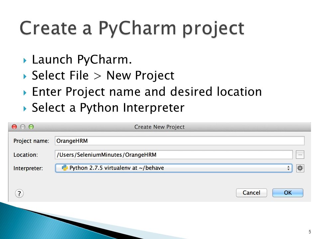Click 'Enter Project name and desired location' text
This screenshot has height=239, width=319.
tap(147, 92)
